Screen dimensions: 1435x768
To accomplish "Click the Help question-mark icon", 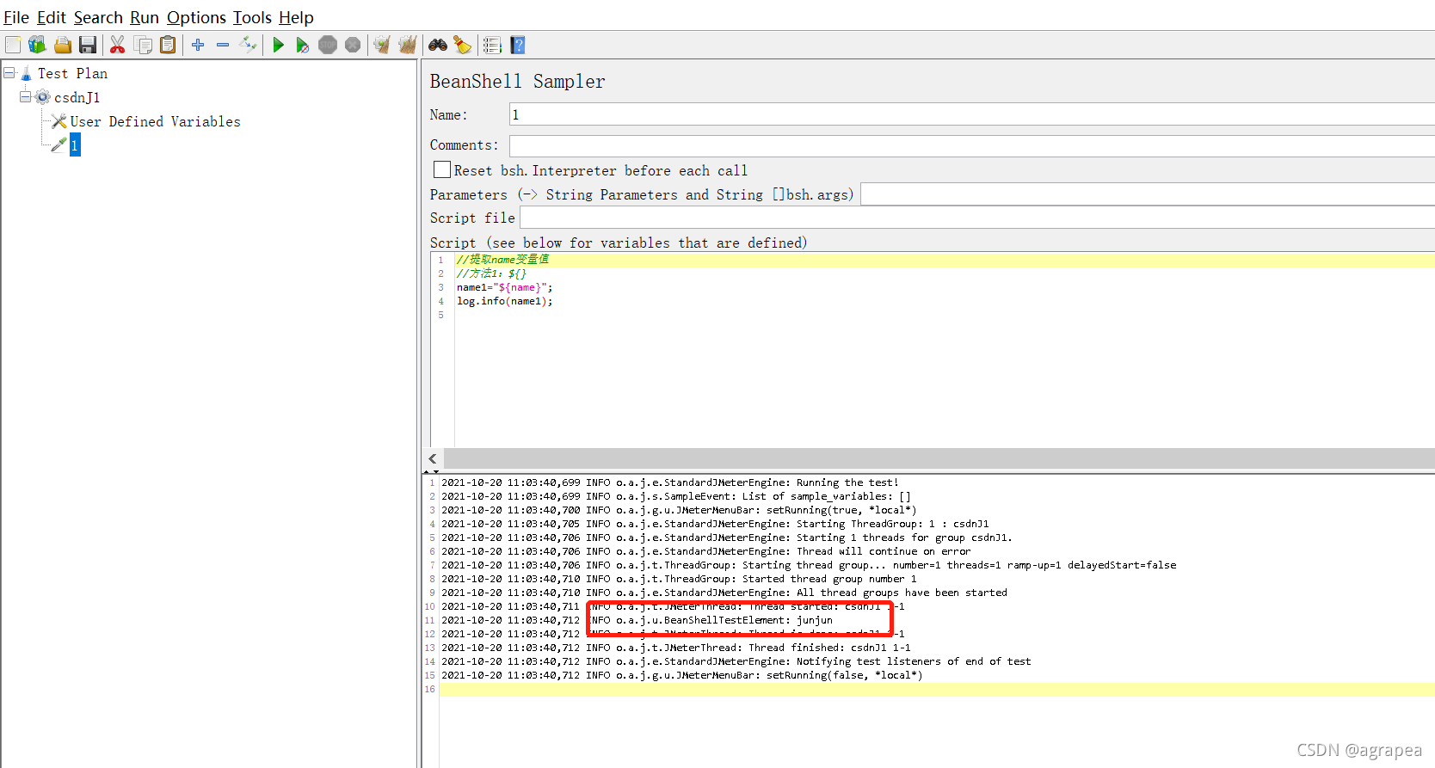I will (x=518, y=45).
